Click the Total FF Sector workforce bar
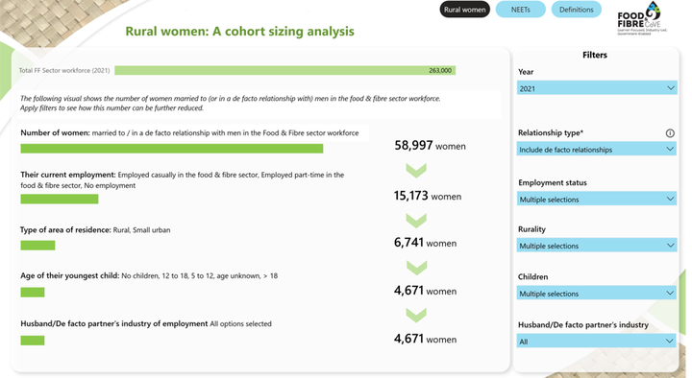Viewport: 692px width, 378px height. tap(285, 70)
